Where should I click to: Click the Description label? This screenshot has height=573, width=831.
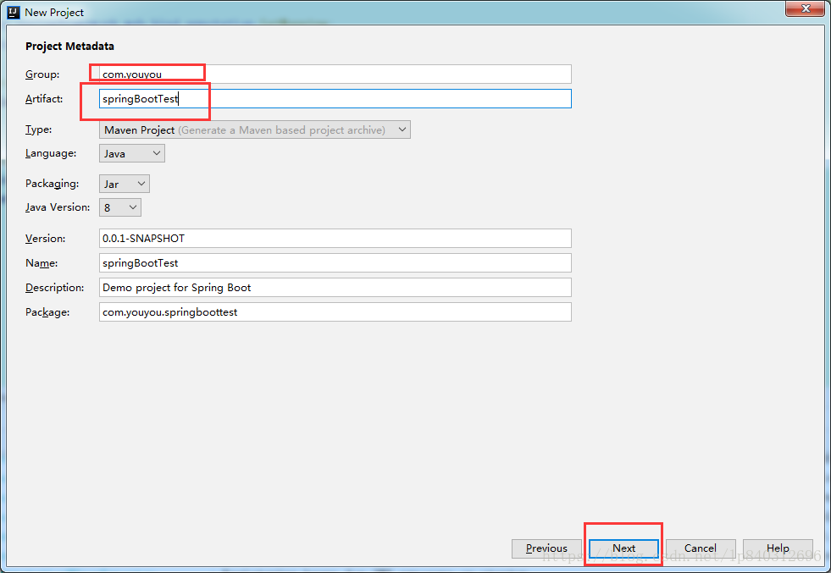(x=54, y=288)
